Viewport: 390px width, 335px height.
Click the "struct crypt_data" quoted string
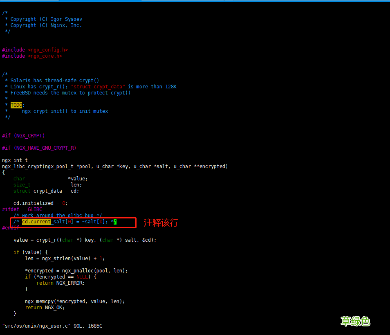(x=98, y=87)
